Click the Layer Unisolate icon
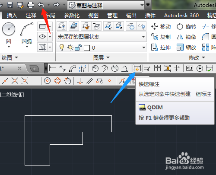 [x=119, y=26]
